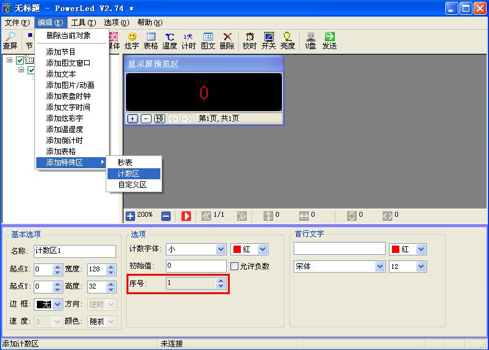Choose 添加表盘时钟 in the 编辑 menu
This screenshot has height=350, width=489.
pos(68,96)
